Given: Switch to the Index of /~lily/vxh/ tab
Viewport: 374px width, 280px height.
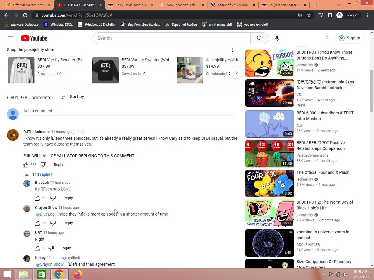Looking at the screenshot, I should 233,5.
